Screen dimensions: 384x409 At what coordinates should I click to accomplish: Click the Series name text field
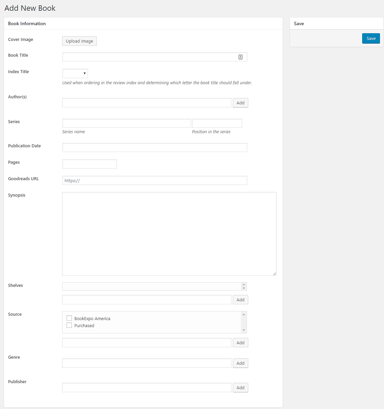click(x=127, y=123)
